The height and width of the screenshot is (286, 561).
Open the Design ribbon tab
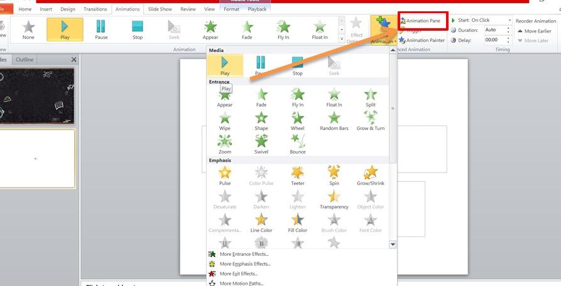click(x=68, y=9)
